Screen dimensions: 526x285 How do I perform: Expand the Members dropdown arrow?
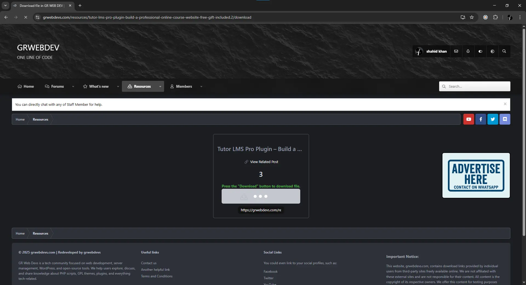pos(201,87)
